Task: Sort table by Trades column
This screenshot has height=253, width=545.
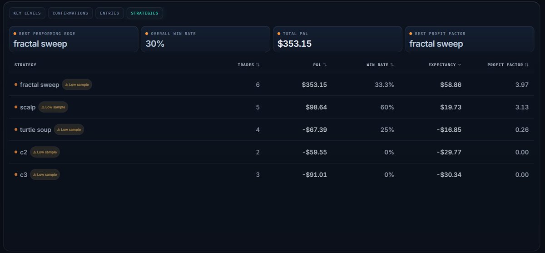Action: coord(248,65)
